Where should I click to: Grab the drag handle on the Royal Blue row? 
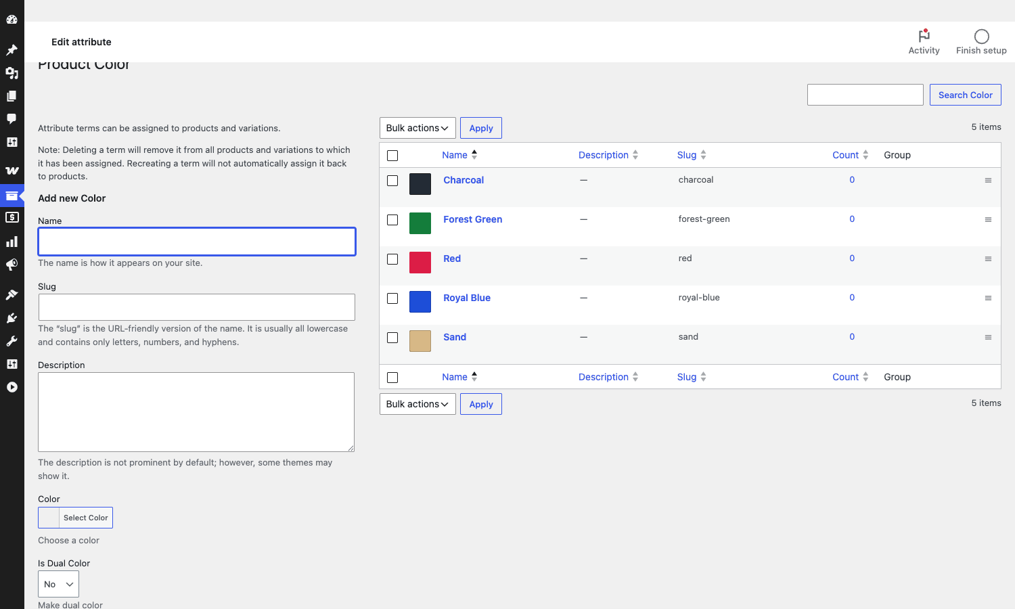point(988,298)
